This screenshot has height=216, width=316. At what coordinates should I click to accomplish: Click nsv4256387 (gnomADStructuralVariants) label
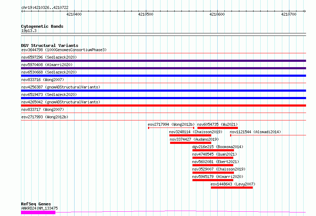point(61,87)
